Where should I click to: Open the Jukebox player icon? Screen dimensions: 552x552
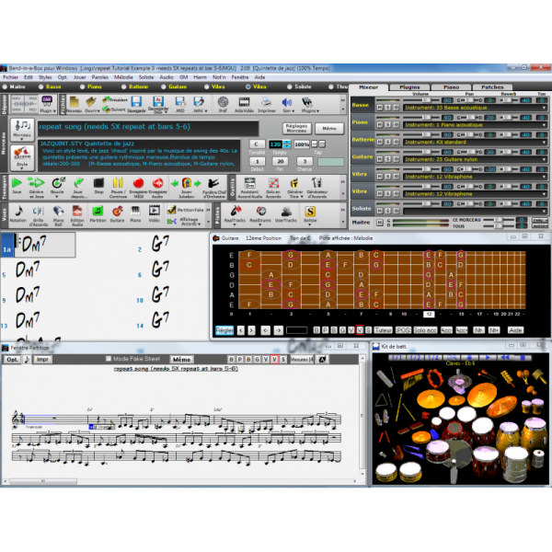[186, 183]
